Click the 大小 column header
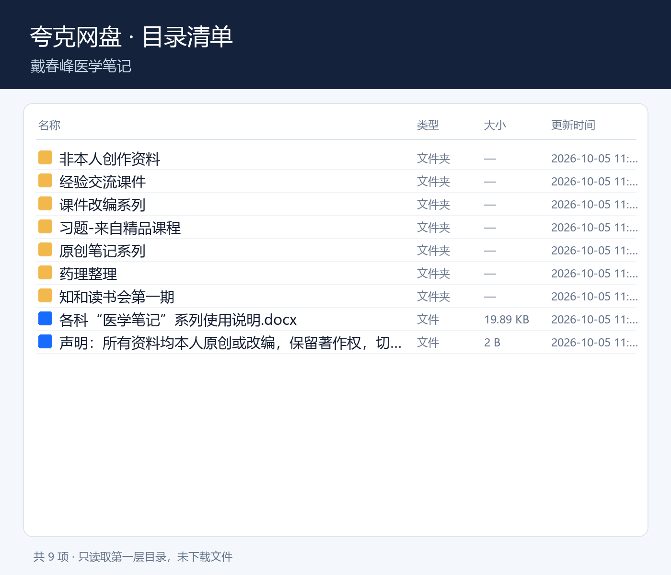The width and height of the screenshot is (671, 575). tap(495, 125)
